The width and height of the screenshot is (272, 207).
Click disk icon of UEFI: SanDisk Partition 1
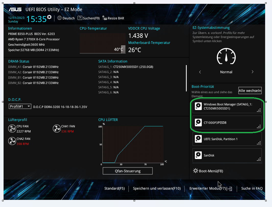pyautogui.click(x=198, y=139)
